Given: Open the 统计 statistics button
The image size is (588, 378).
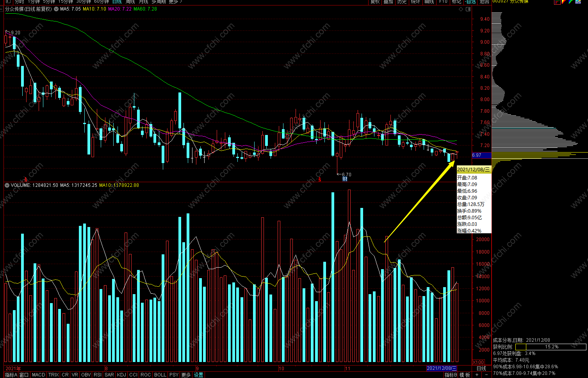Looking at the screenshot, I should coord(415,2).
